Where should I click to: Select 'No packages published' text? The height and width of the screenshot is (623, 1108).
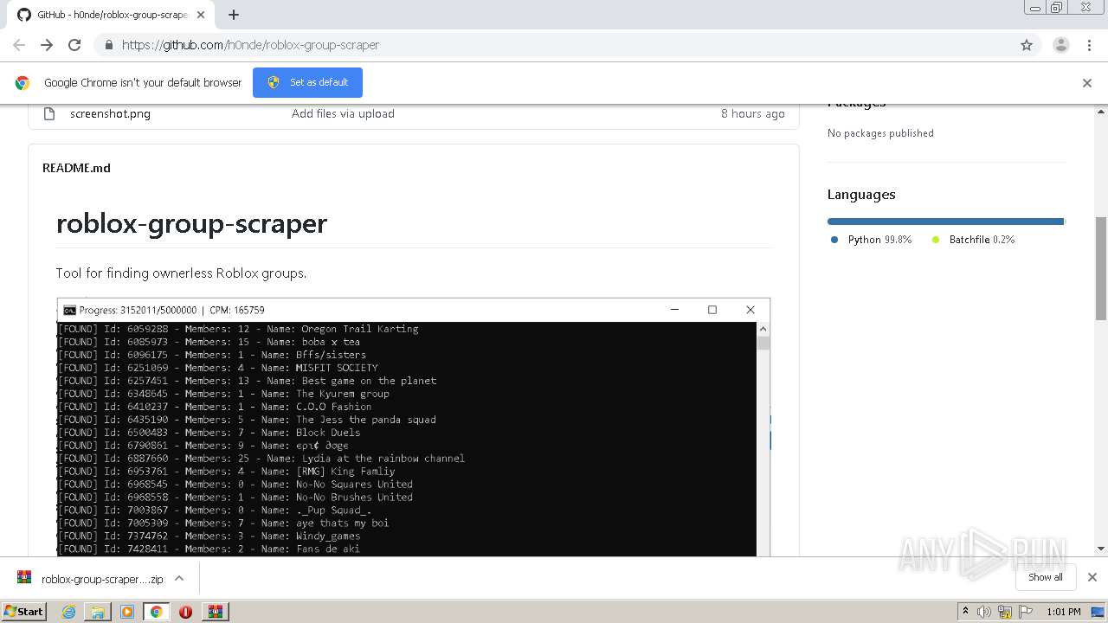pos(880,133)
